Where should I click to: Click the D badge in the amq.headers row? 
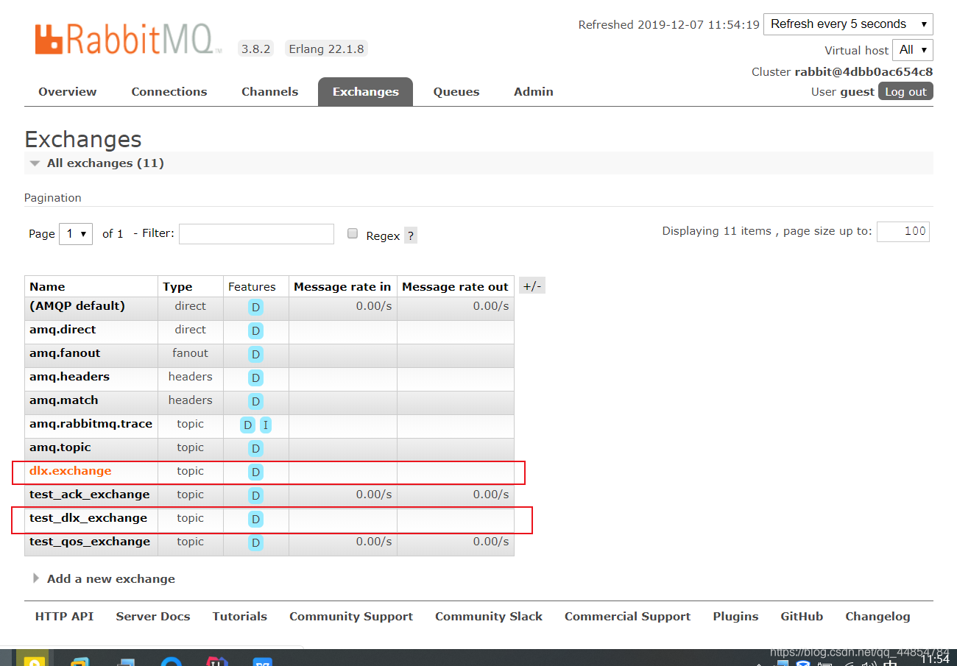(x=255, y=378)
